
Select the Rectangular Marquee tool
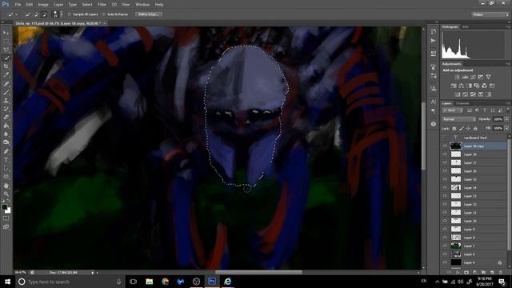6,42
